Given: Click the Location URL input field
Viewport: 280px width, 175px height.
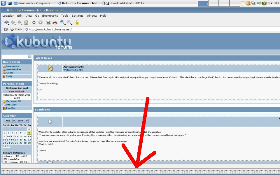Looking at the screenshot, I should point(152,29).
